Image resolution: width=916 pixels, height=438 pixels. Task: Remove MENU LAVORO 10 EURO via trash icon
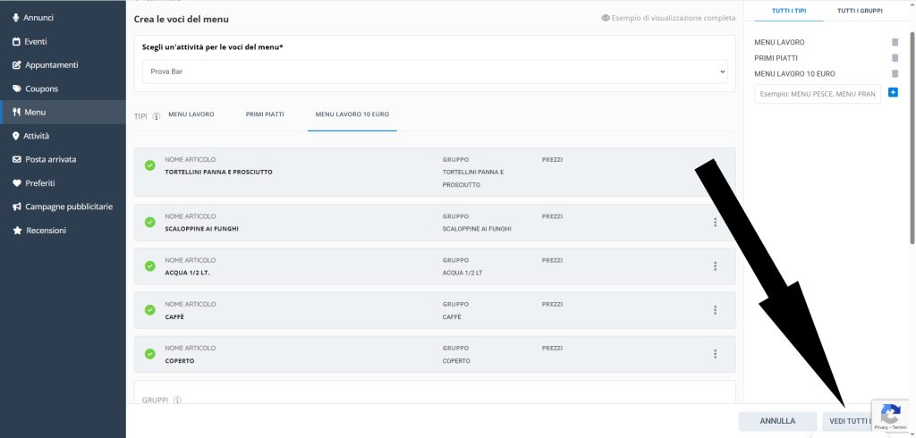(895, 74)
